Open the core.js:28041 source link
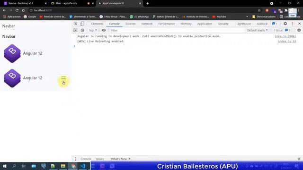303x170 pixels. tap(285, 36)
